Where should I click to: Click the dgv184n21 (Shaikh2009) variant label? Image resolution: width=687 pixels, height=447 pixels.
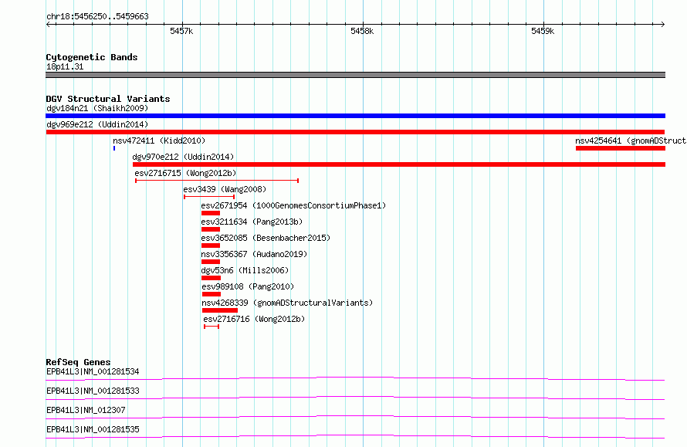tap(97, 108)
